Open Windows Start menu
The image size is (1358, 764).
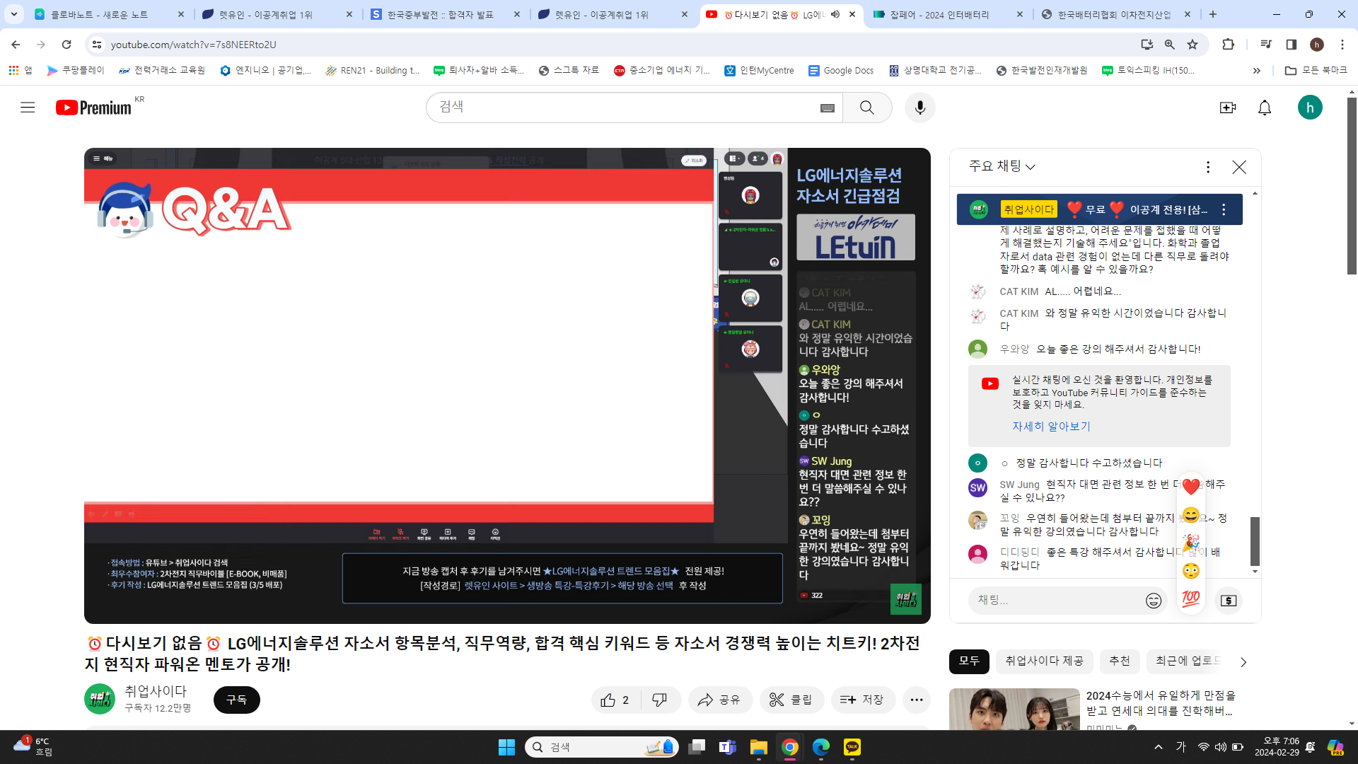(x=506, y=747)
